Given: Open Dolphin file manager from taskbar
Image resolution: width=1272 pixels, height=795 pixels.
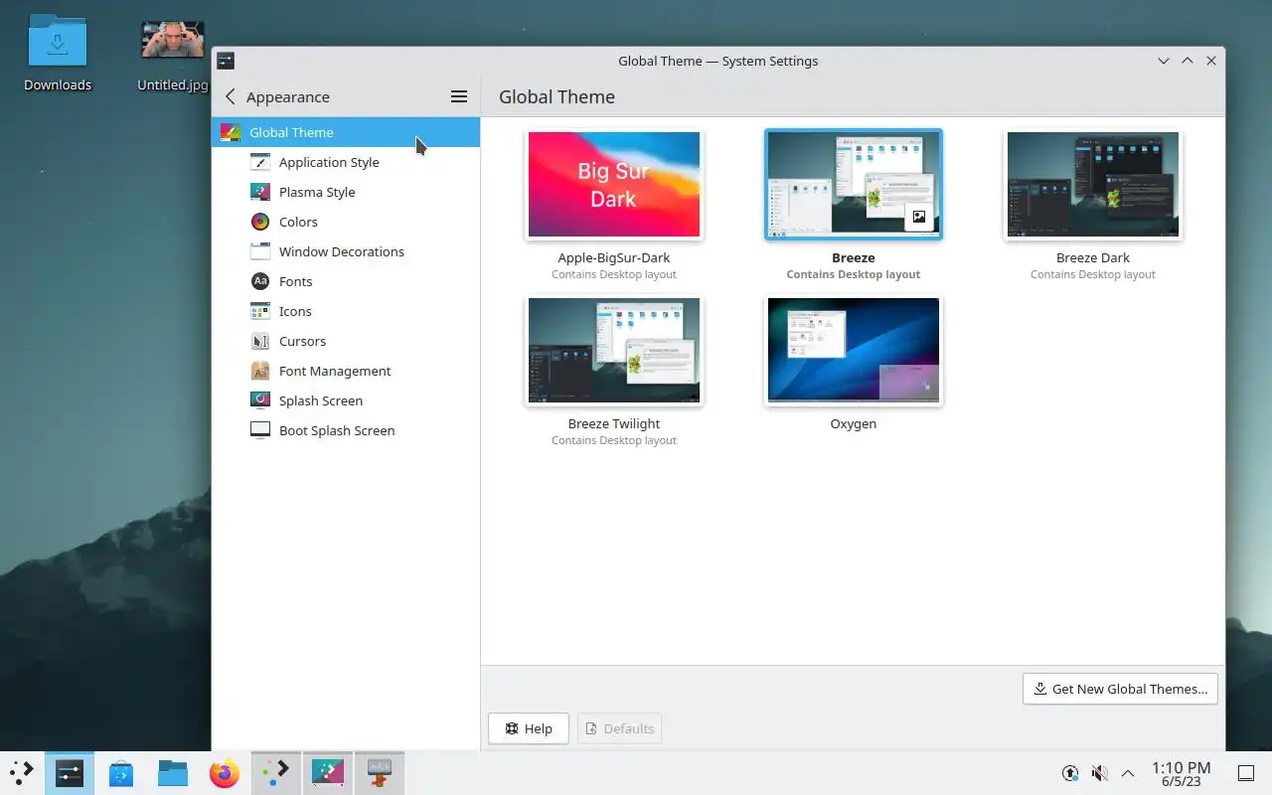Looking at the screenshot, I should point(173,772).
